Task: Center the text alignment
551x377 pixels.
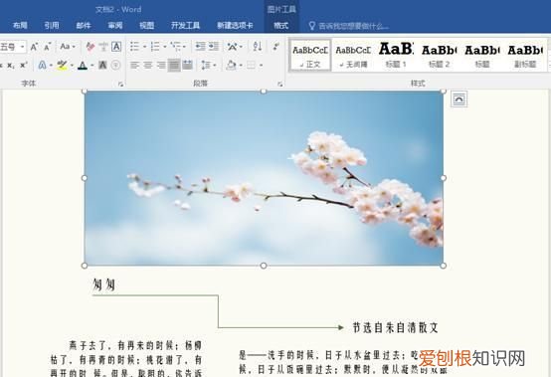Action: pos(147,65)
